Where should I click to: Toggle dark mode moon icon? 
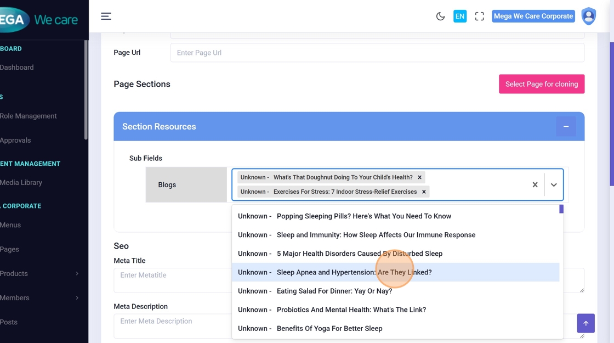coord(440,16)
